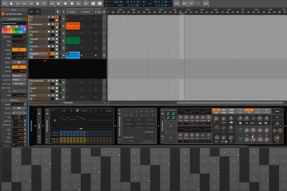Screen dimensions: 287x191
Task: Select the Mixolydian mode in Diatonic Transposer
Action: pos(150,124)
